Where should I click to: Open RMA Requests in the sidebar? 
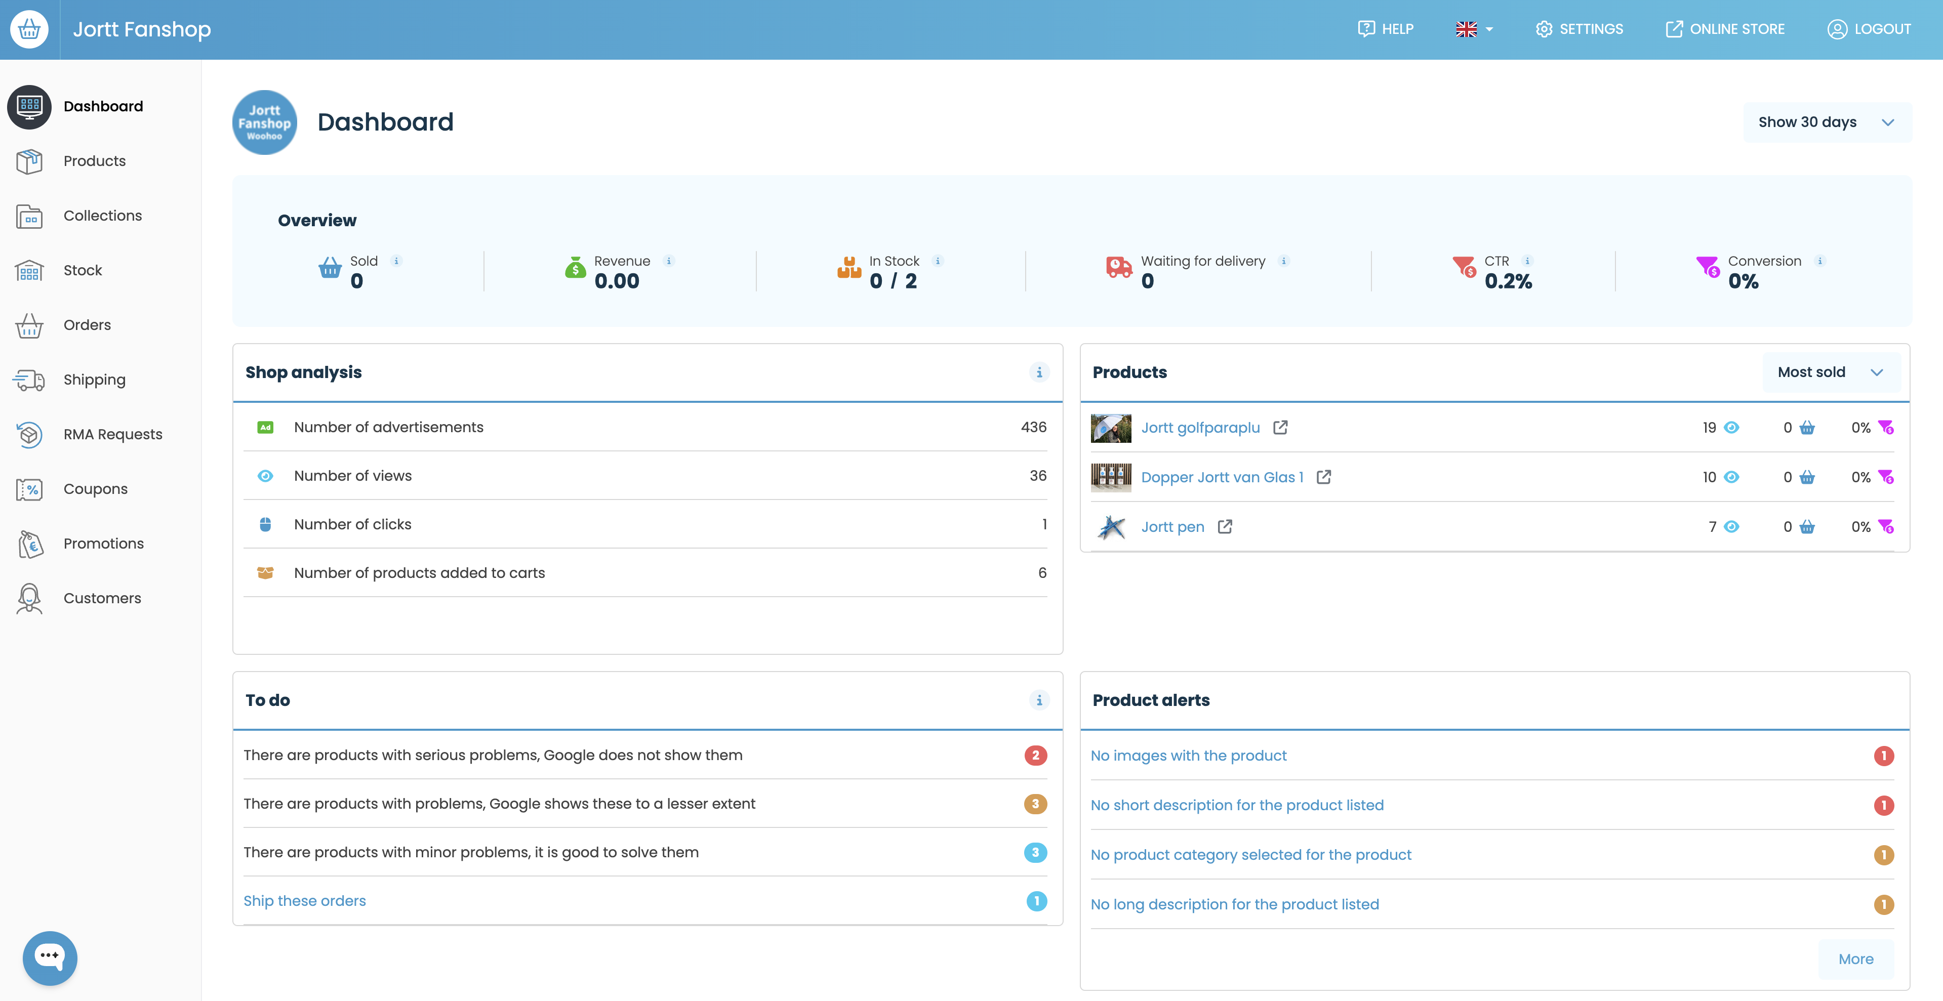pos(112,434)
